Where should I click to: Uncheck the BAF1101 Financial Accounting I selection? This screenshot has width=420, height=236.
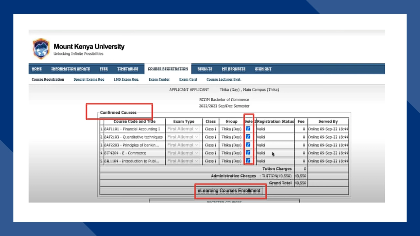(x=248, y=129)
